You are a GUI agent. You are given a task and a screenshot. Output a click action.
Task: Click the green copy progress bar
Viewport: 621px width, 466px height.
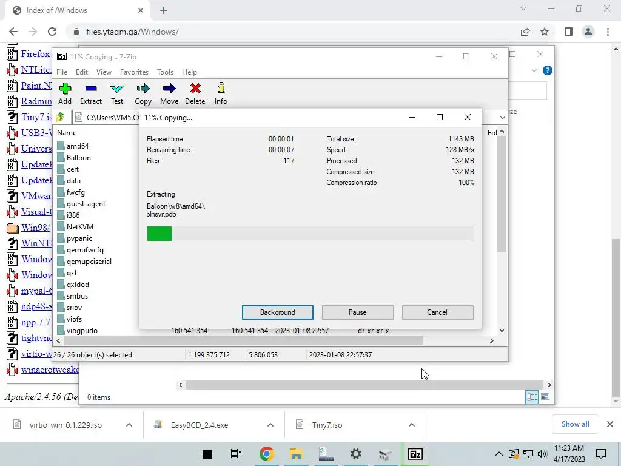[310, 234]
